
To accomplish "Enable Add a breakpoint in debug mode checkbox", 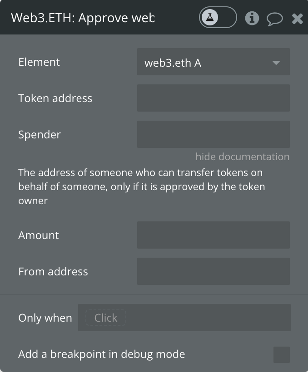I will point(281,355).
